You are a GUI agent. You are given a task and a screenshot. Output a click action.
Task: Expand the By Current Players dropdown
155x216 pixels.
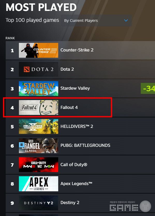(96, 21)
